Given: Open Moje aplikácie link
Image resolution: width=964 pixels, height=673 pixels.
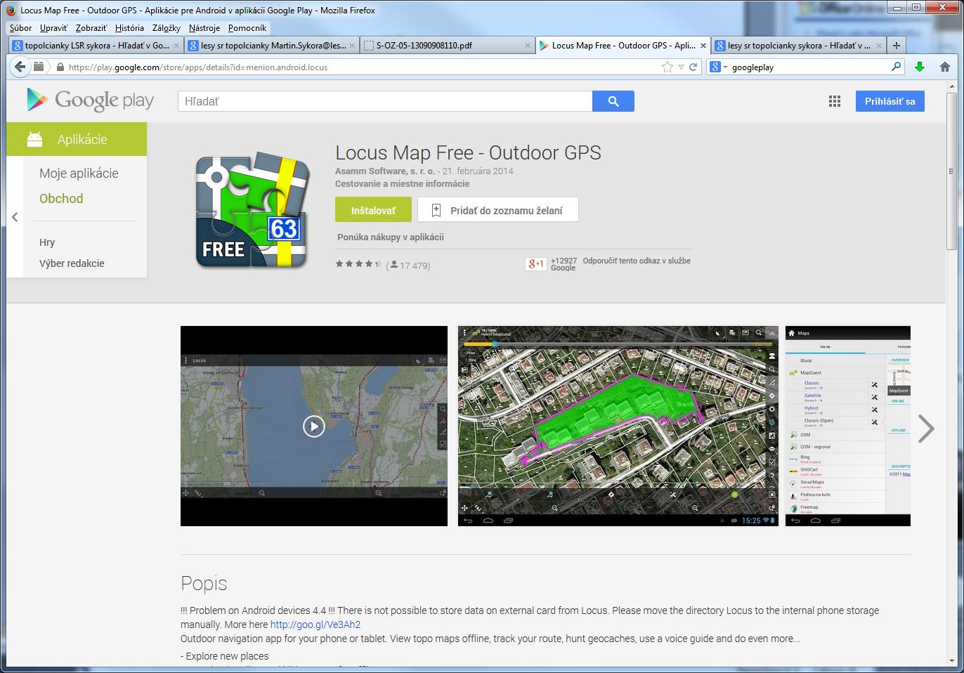Looking at the screenshot, I should point(79,174).
